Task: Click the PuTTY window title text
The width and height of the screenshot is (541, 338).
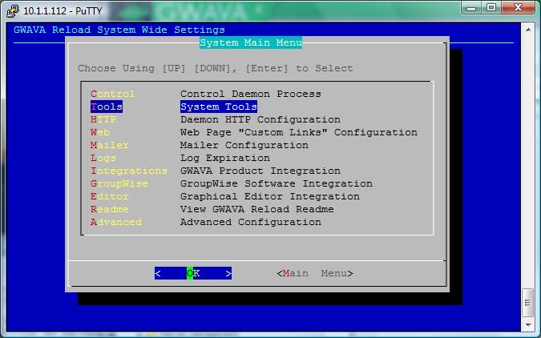Action: tap(63, 11)
